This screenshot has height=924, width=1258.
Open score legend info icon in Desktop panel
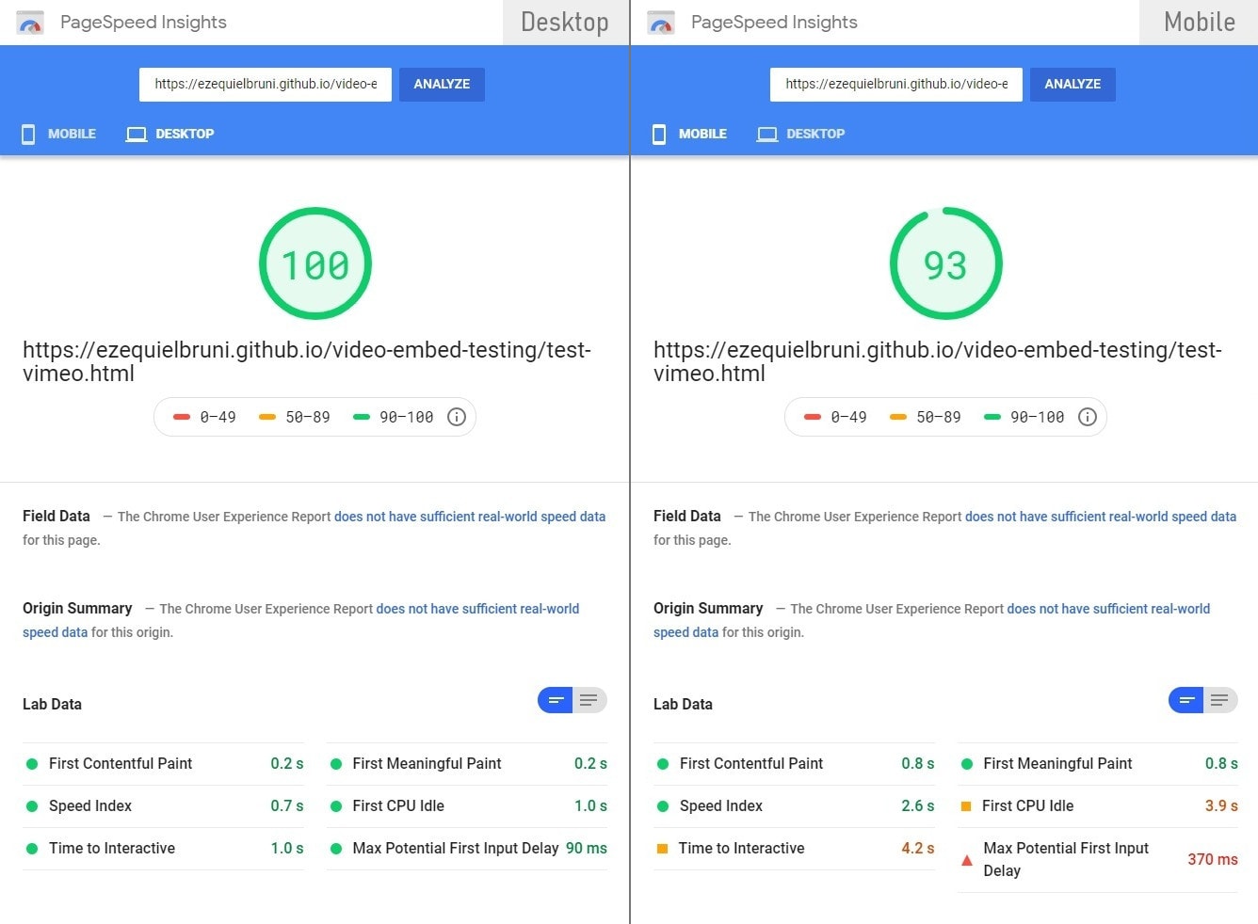click(457, 417)
